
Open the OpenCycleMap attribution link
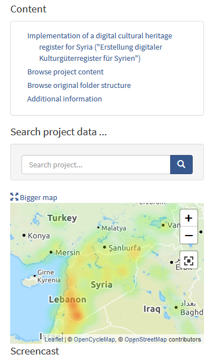[94, 339]
